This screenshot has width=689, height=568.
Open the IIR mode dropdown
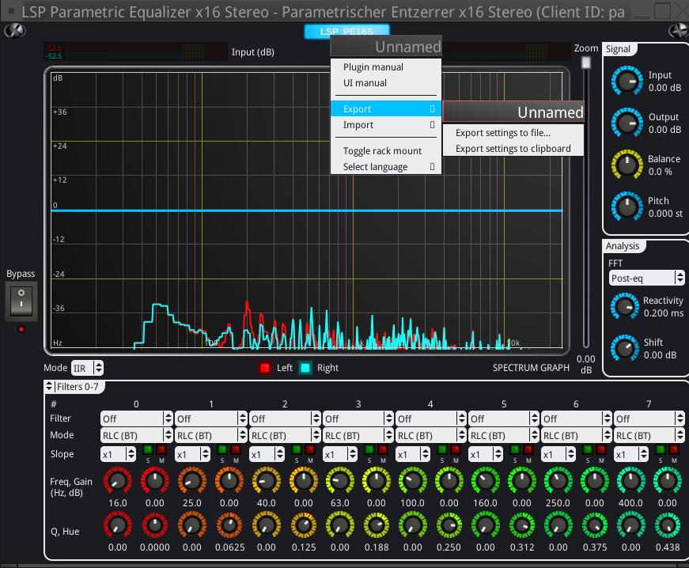[87, 367]
